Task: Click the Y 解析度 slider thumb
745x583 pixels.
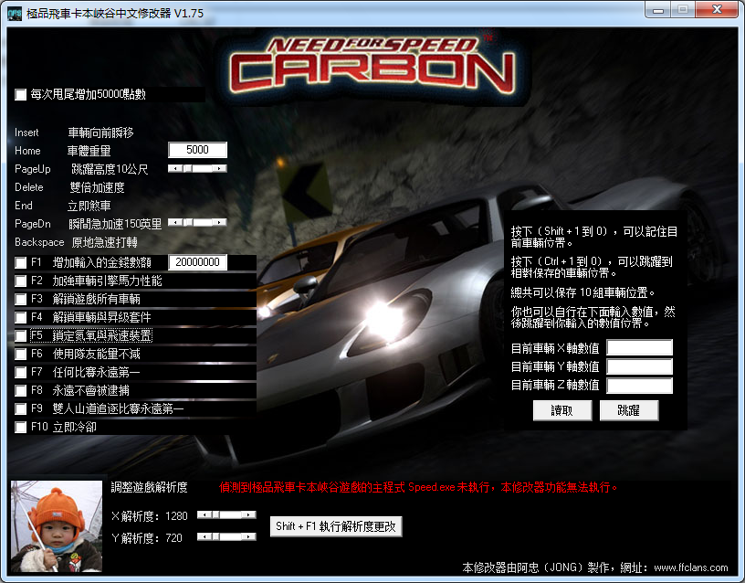Action: pos(216,536)
